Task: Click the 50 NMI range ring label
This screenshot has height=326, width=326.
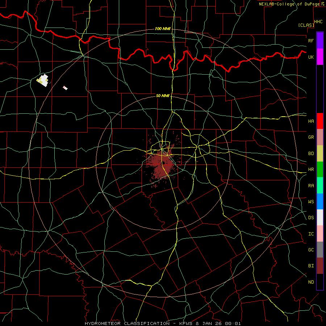Action: [163, 96]
